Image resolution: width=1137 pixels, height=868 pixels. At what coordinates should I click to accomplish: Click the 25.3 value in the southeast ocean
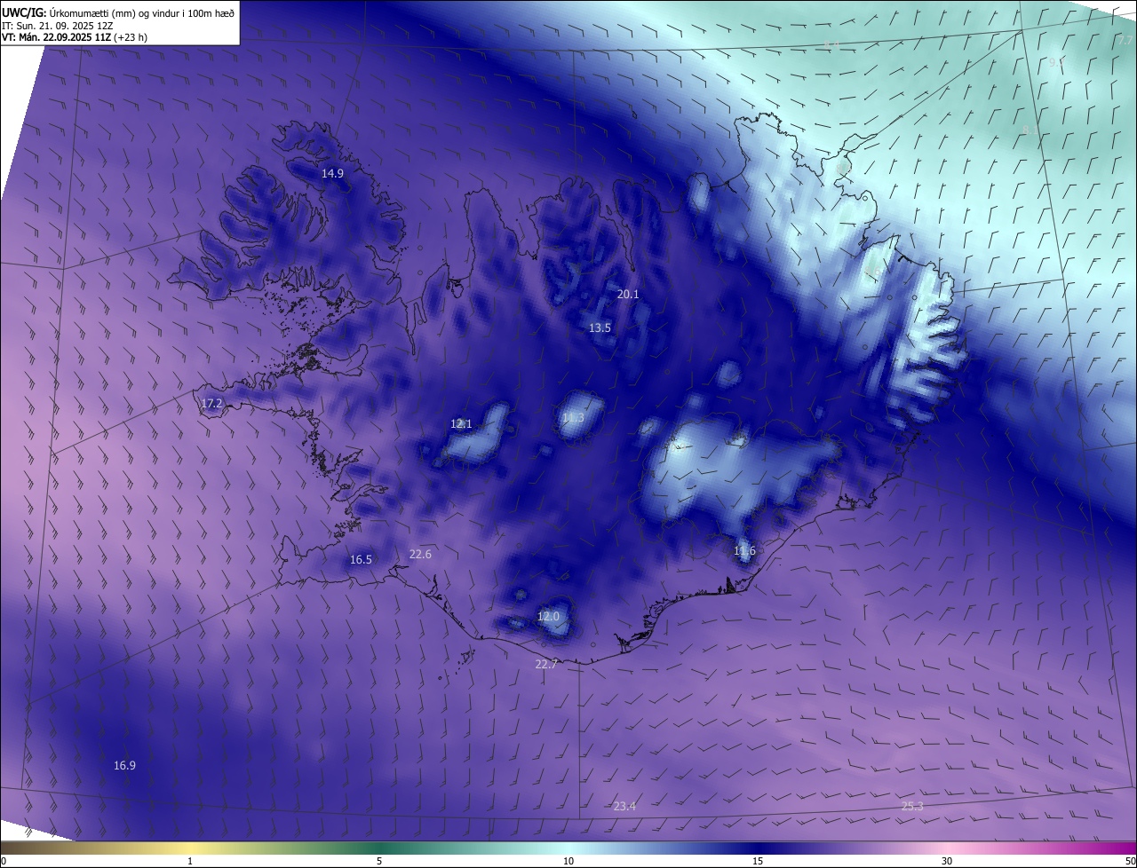pos(912,807)
